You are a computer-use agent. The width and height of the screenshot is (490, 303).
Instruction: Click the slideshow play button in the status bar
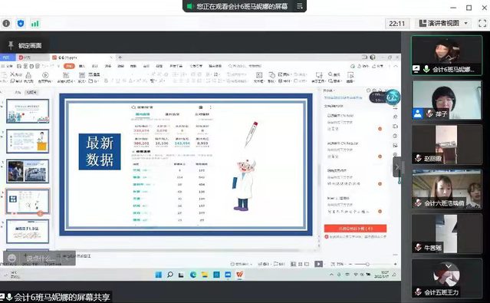point(318,264)
